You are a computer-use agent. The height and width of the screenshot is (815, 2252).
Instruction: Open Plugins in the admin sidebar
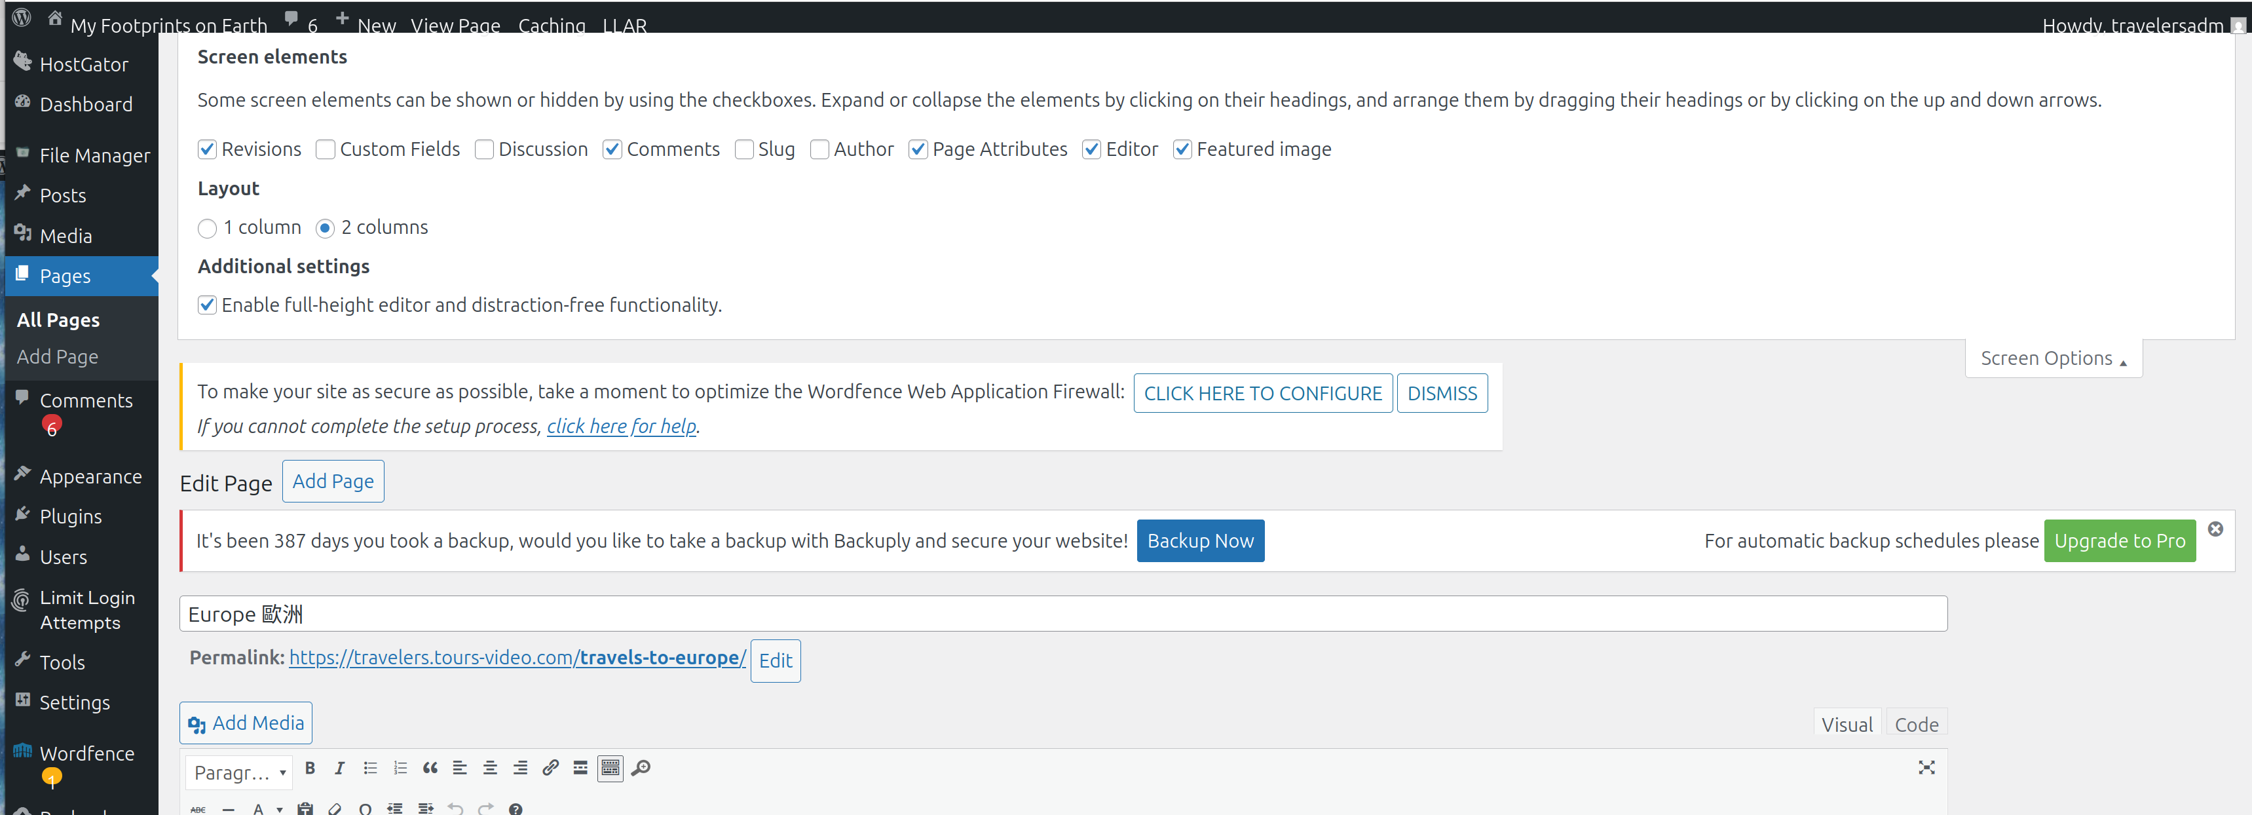point(71,517)
